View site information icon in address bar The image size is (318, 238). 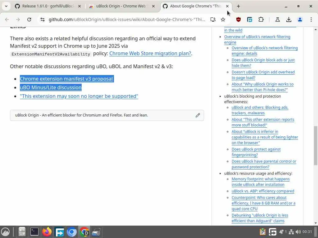[x=42, y=20]
